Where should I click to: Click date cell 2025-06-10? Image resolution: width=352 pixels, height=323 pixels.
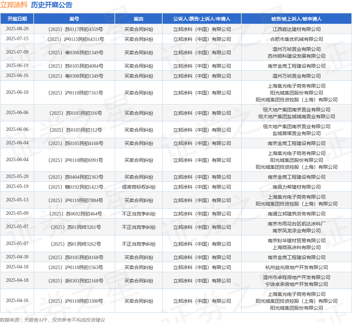(17, 92)
